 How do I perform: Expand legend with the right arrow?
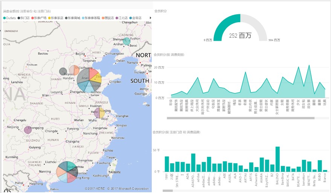pos(150,18)
